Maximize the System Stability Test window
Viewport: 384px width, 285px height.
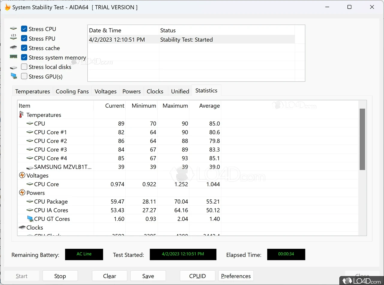point(349,7)
